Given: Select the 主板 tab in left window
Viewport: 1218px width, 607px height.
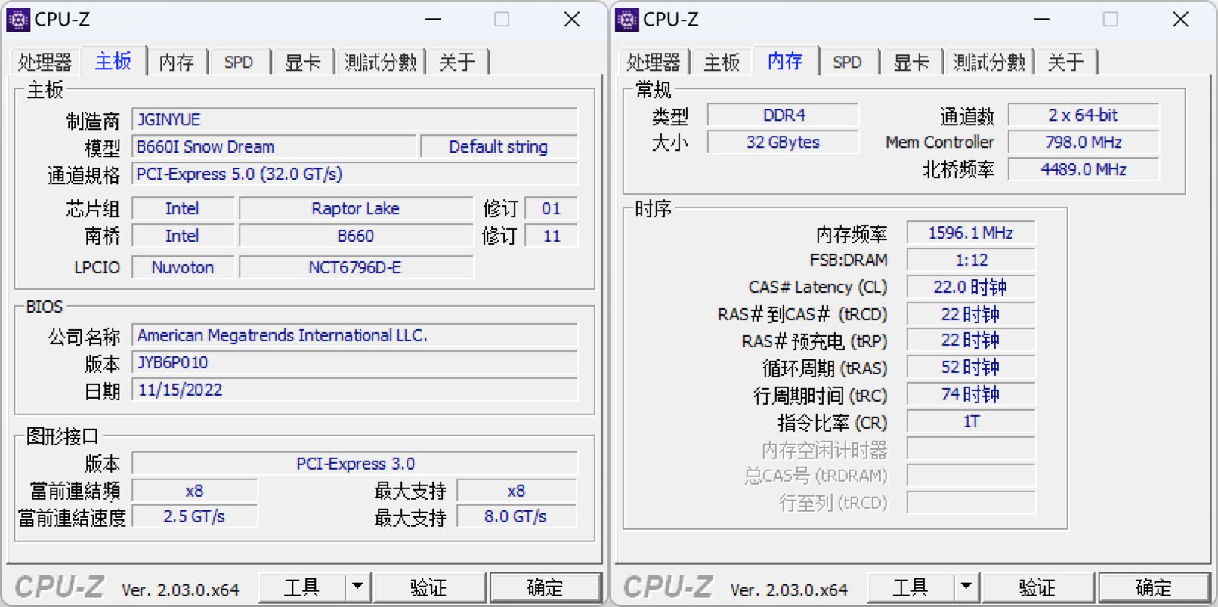Looking at the screenshot, I should pos(113,61).
